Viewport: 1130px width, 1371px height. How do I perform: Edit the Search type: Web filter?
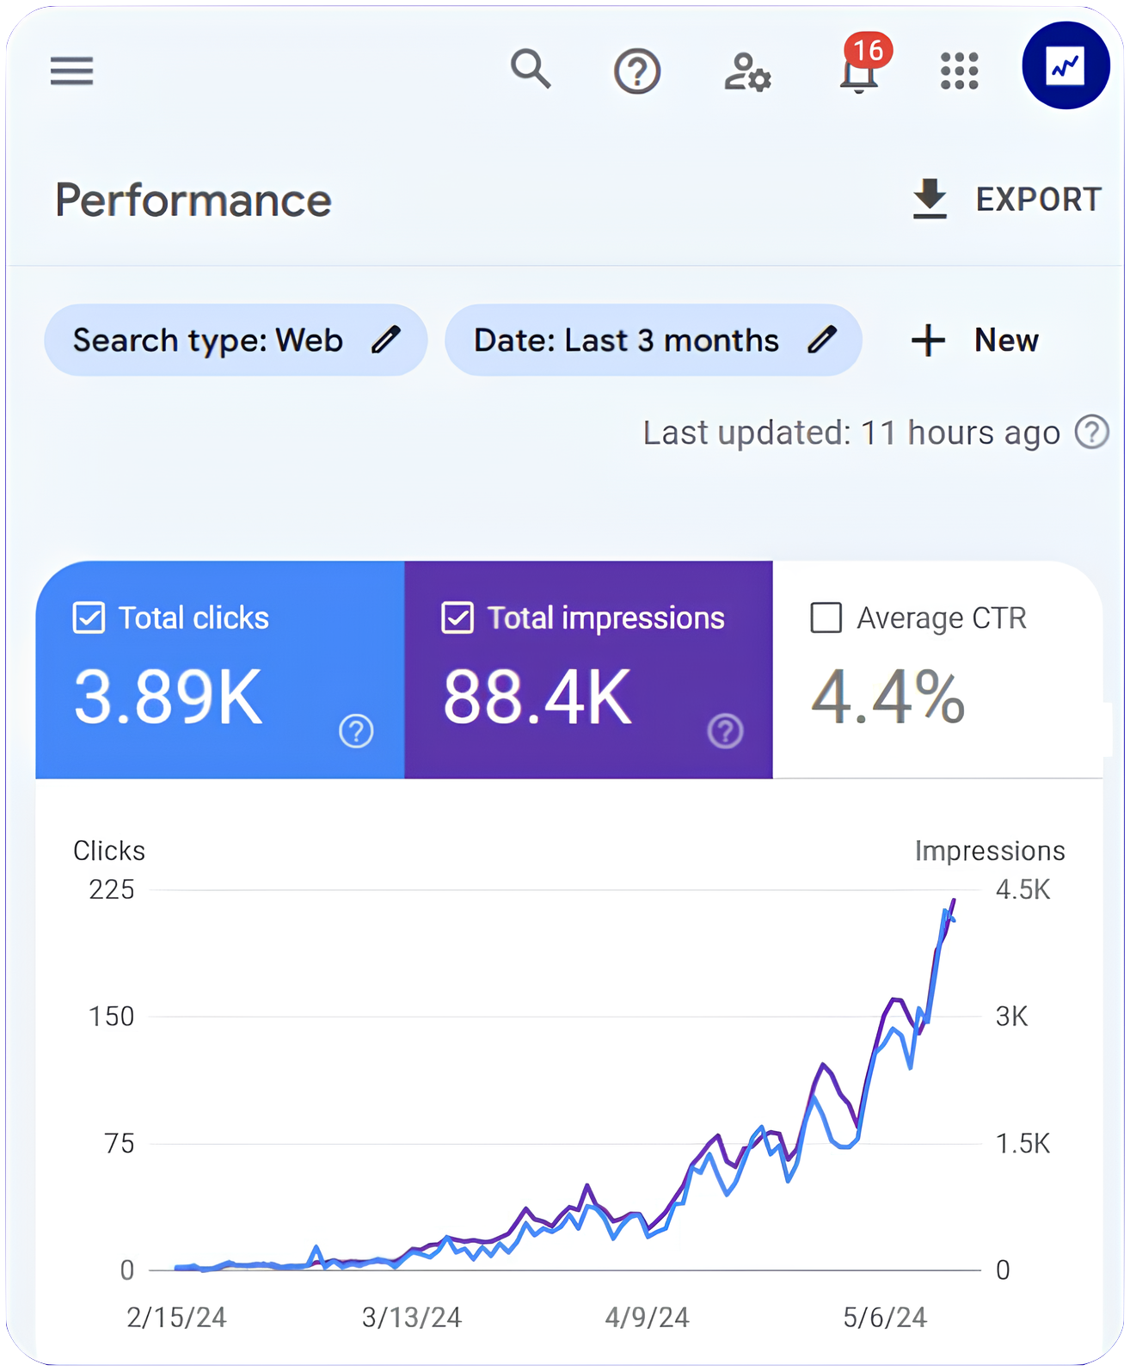[x=236, y=340]
